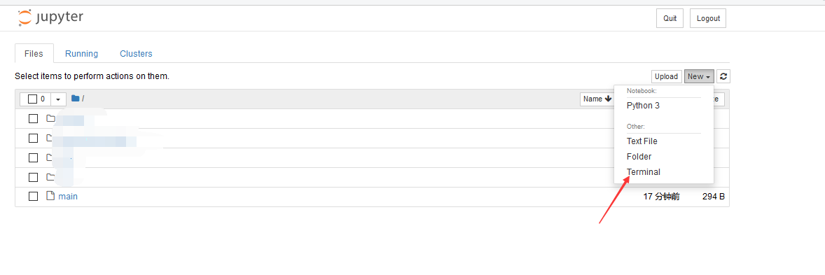This screenshot has width=825, height=275.
Task: Open the Clusters tab
Action: 136,54
